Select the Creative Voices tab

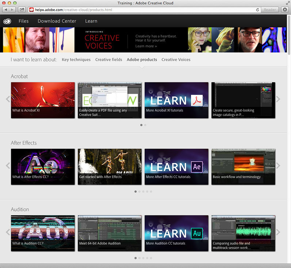(x=176, y=60)
